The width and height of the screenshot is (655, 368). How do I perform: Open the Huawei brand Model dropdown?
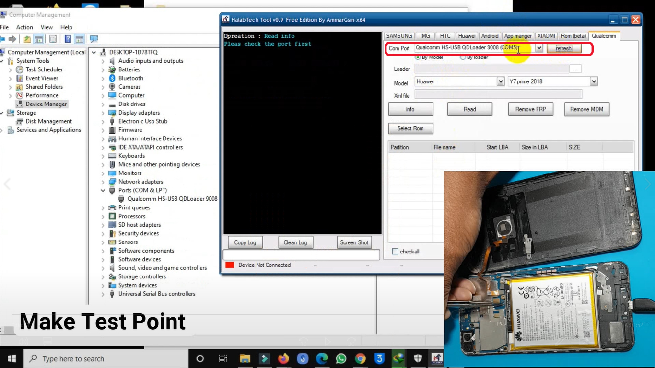point(501,81)
